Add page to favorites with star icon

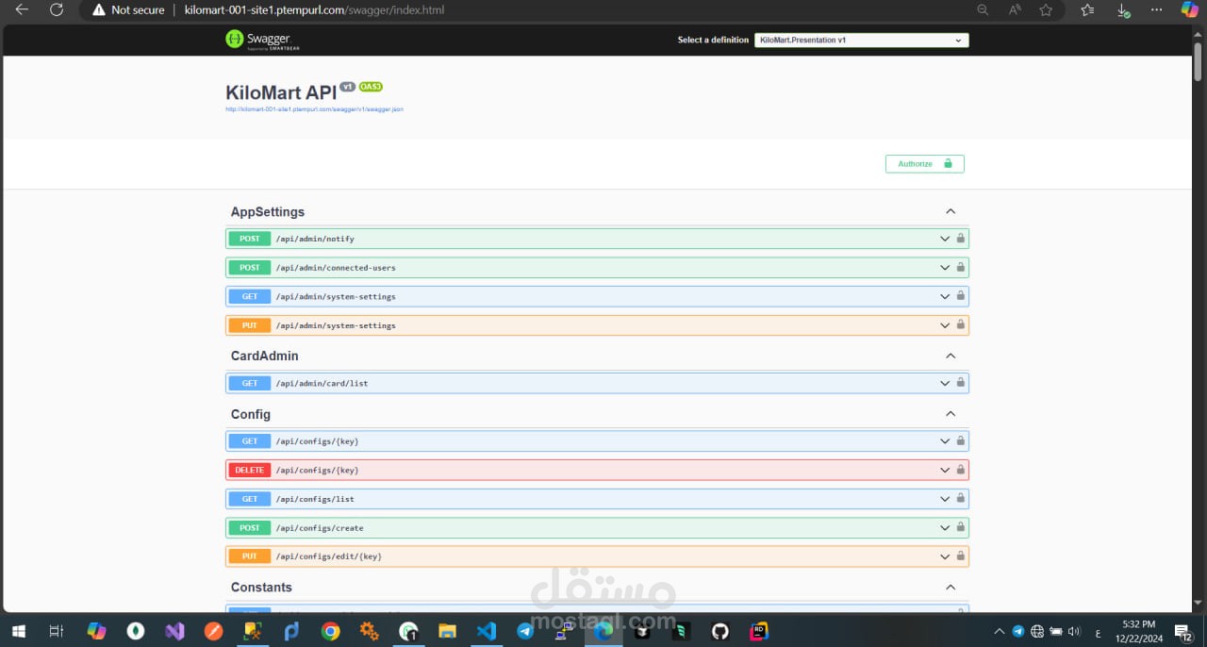pos(1046,9)
